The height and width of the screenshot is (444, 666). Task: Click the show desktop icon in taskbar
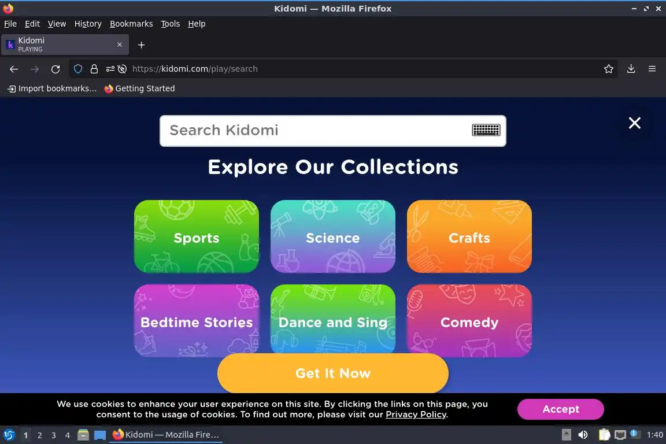(100, 435)
